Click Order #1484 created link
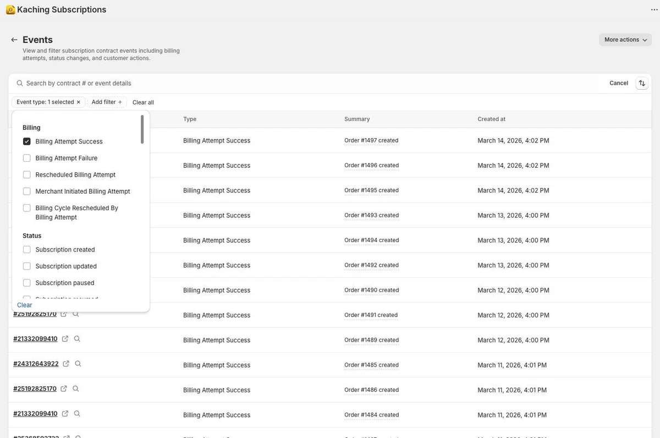Screen dimensions: 660x438 pyautogui.click(x=371, y=415)
